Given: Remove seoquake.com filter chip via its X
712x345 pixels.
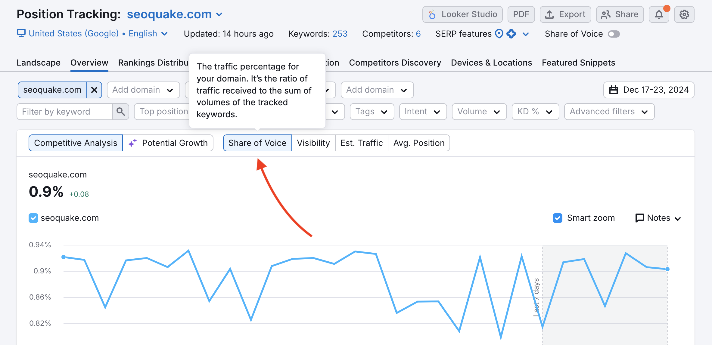Looking at the screenshot, I should point(94,90).
